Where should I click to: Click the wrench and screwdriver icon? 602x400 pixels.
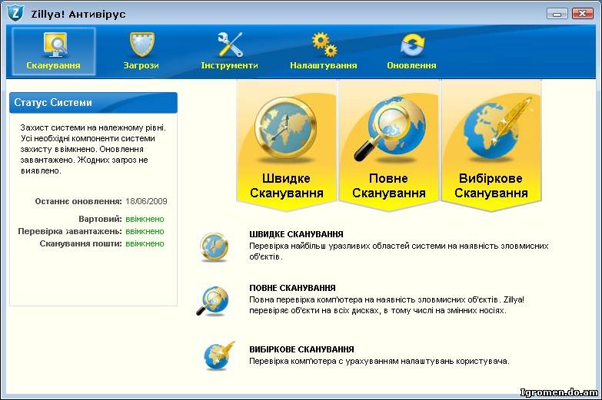[230, 44]
